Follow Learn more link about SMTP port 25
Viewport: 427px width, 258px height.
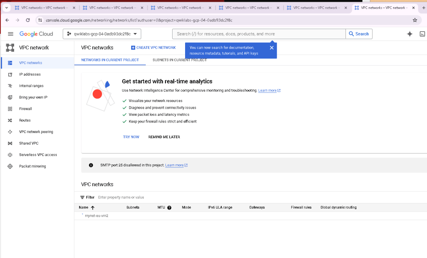click(x=176, y=165)
